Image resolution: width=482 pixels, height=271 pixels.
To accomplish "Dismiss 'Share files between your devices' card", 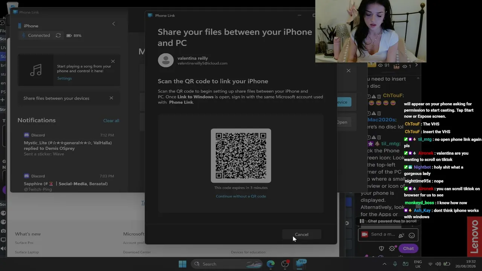I will tap(111, 98).
